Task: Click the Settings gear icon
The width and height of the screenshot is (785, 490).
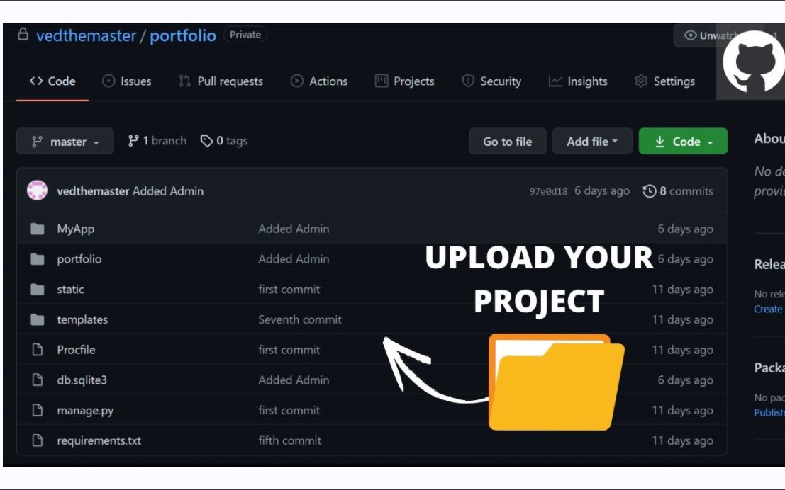Action: click(x=641, y=81)
